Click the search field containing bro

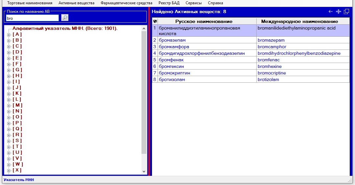(32, 18)
